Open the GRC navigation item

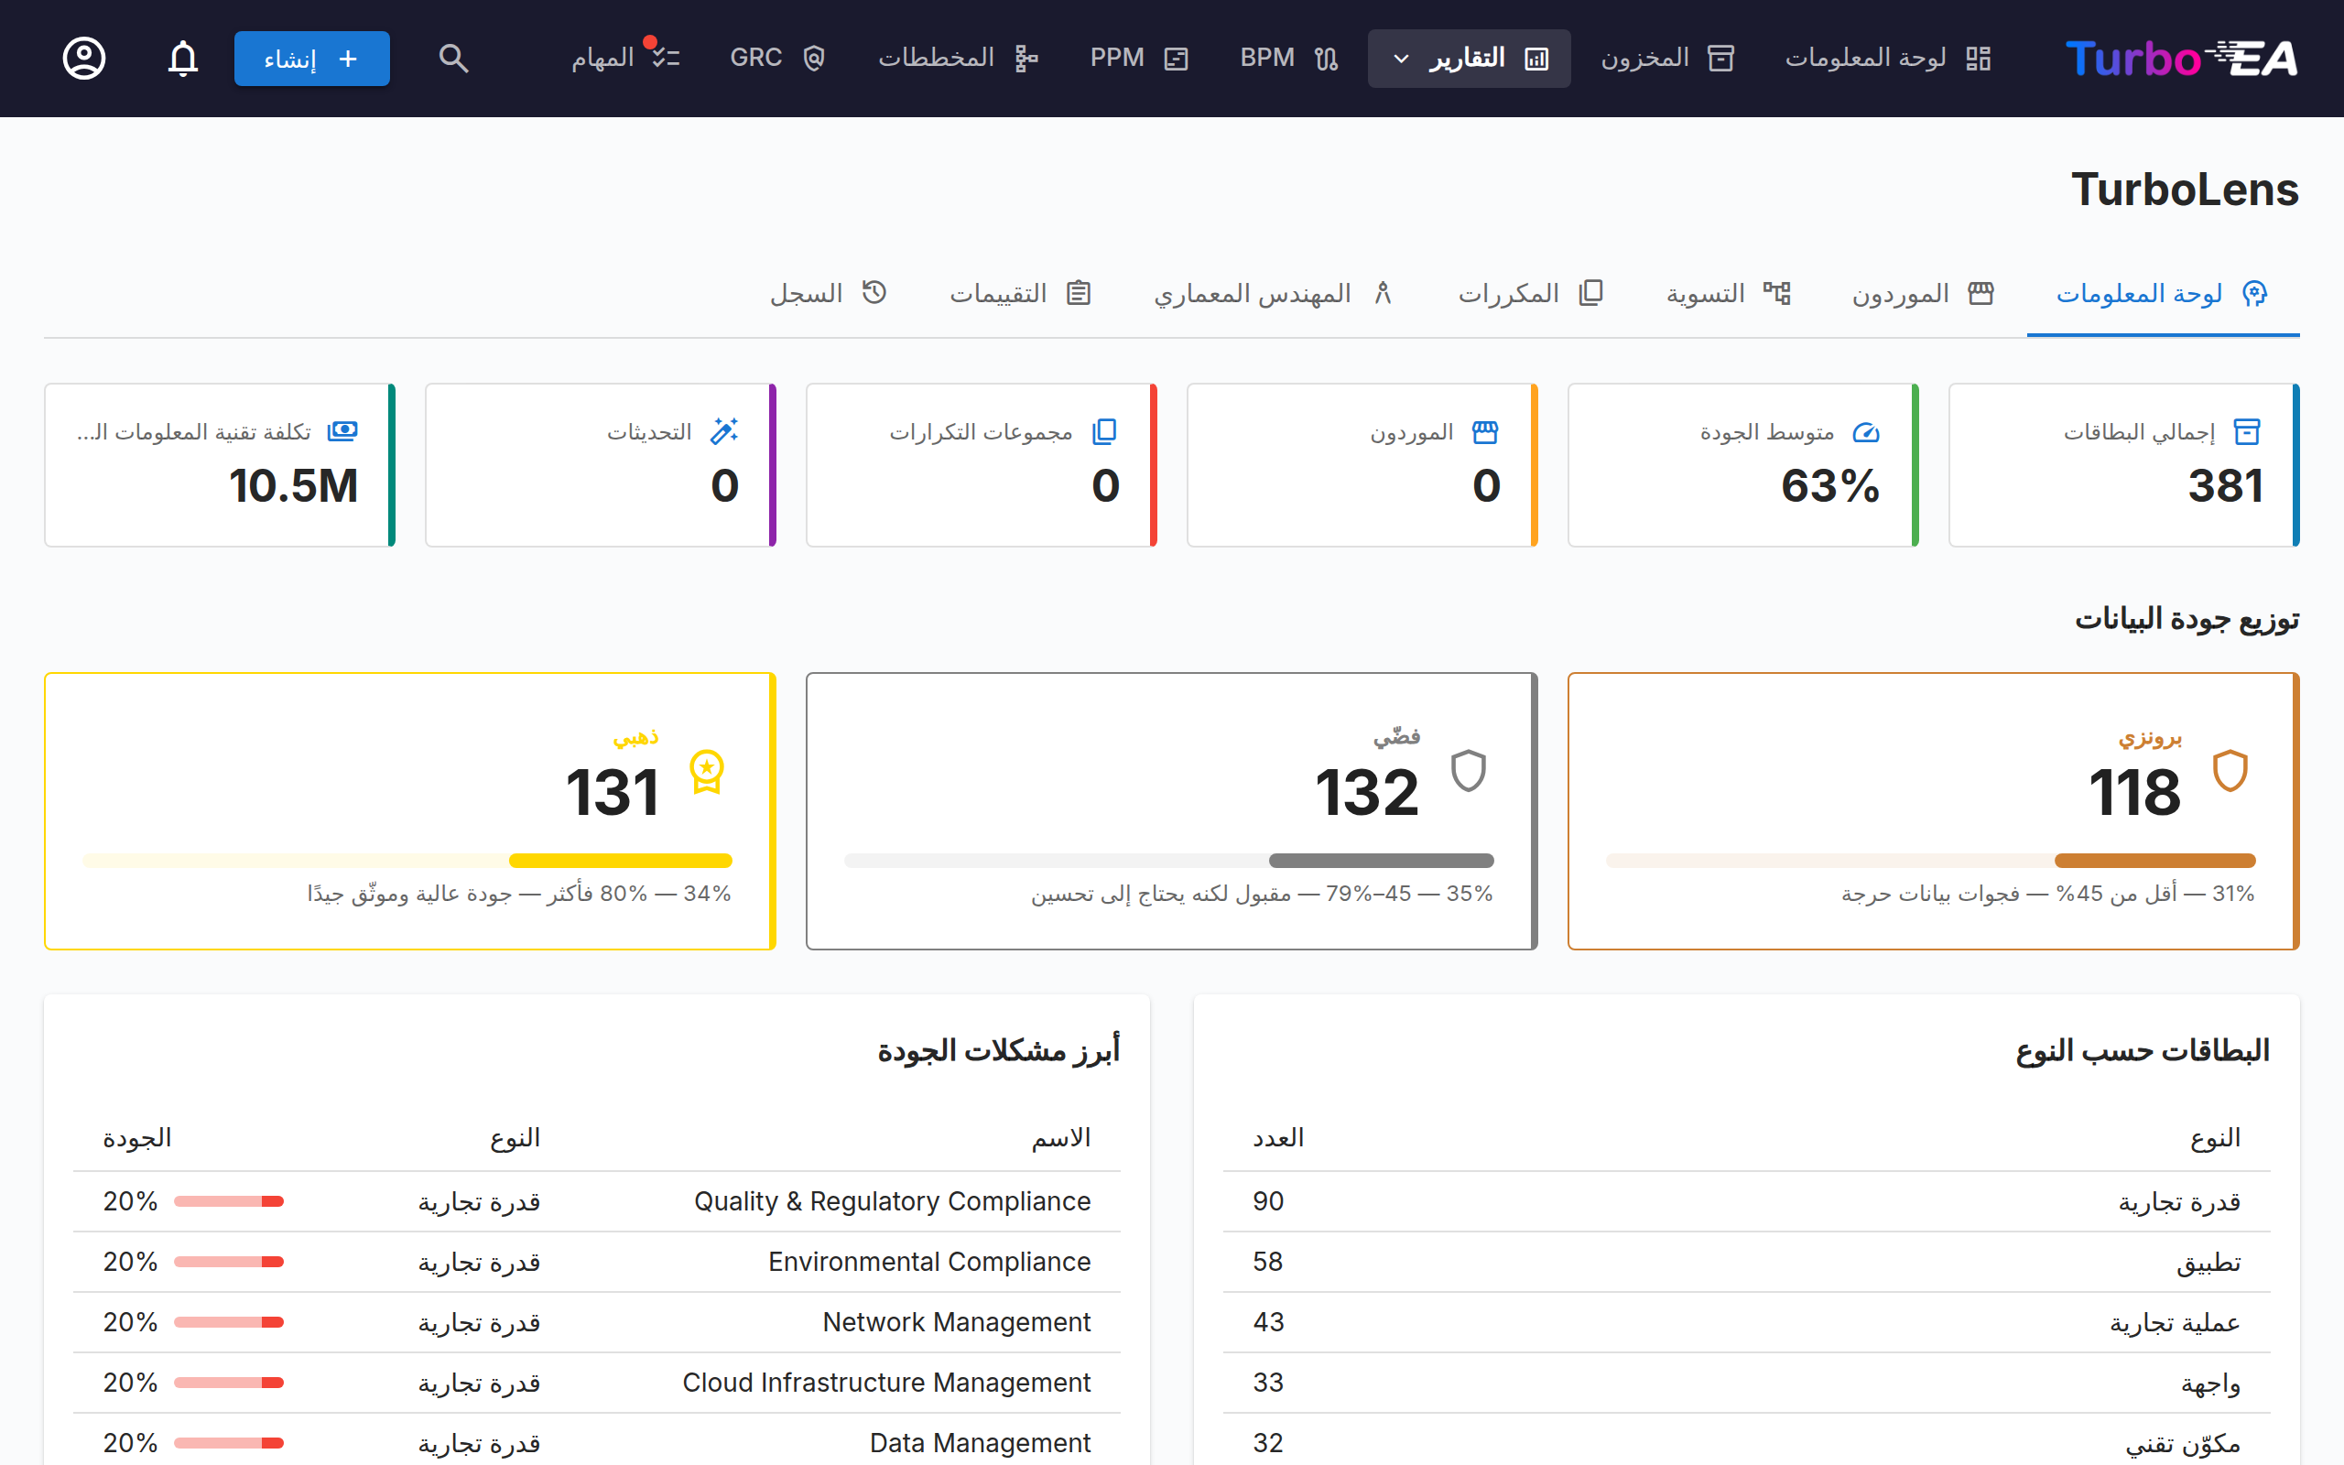click(x=777, y=58)
